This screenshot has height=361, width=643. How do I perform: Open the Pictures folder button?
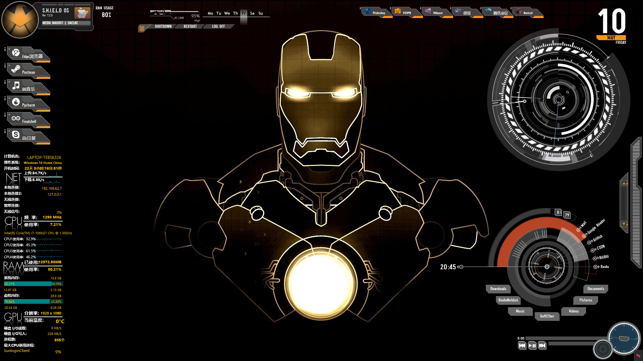(x=586, y=300)
